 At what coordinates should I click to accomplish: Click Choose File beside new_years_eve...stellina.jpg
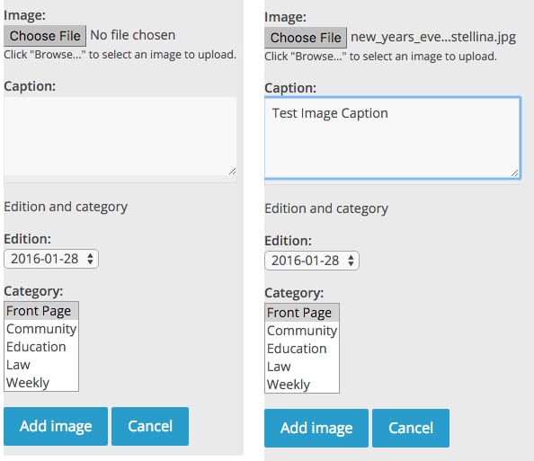point(306,38)
